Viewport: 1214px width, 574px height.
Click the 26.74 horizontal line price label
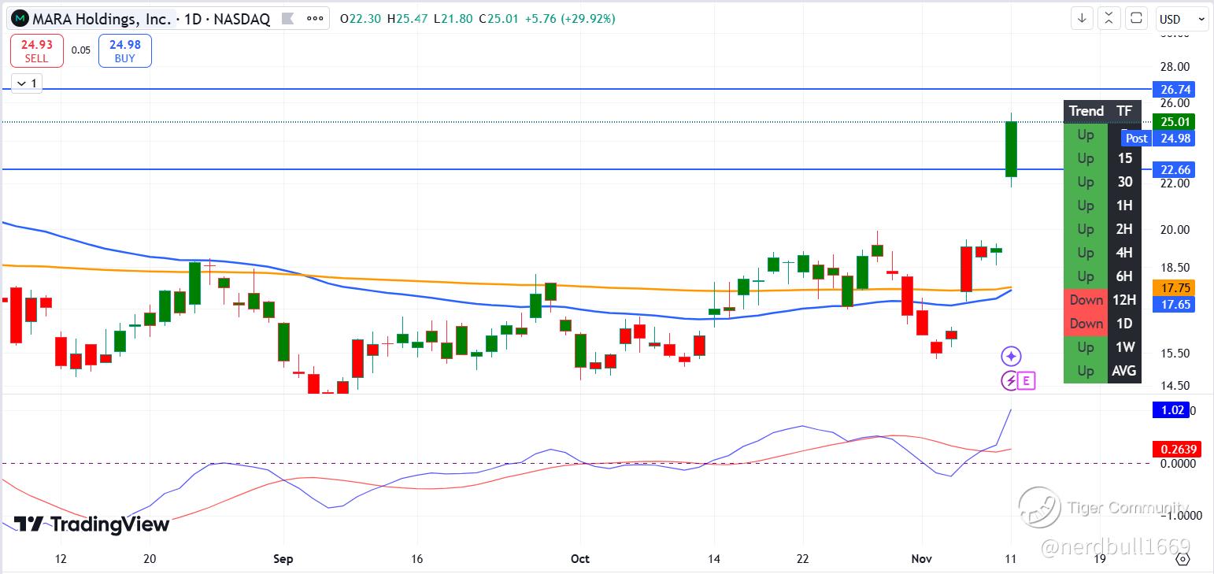(1173, 90)
